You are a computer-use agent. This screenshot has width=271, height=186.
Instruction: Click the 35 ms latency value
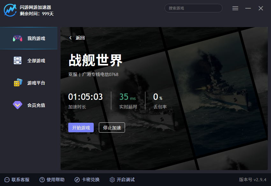[x=128, y=97]
